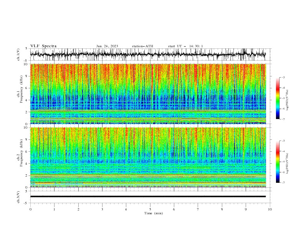Click the flat ch.3 black trace
The image size is (304, 235).
click(x=148, y=197)
